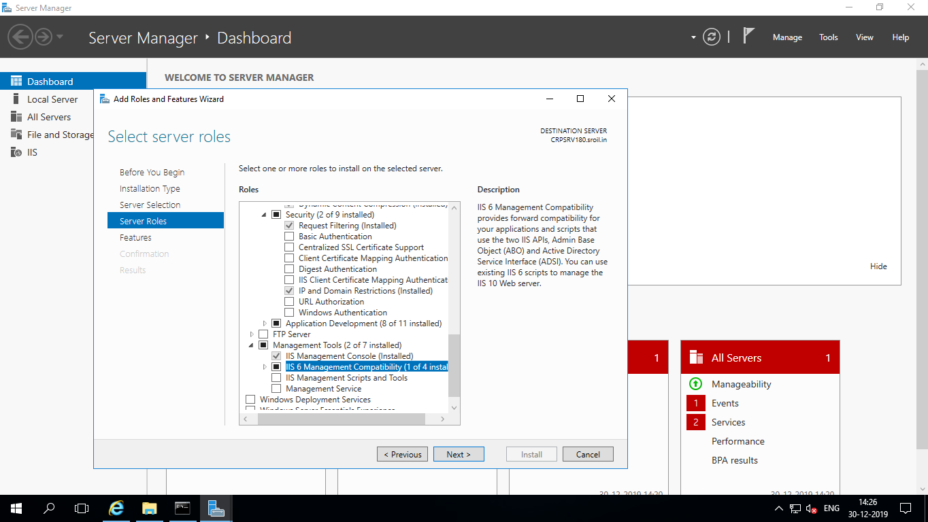Click roles list scroll-right arrow
This screenshot has width=928, height=522.
442,419
